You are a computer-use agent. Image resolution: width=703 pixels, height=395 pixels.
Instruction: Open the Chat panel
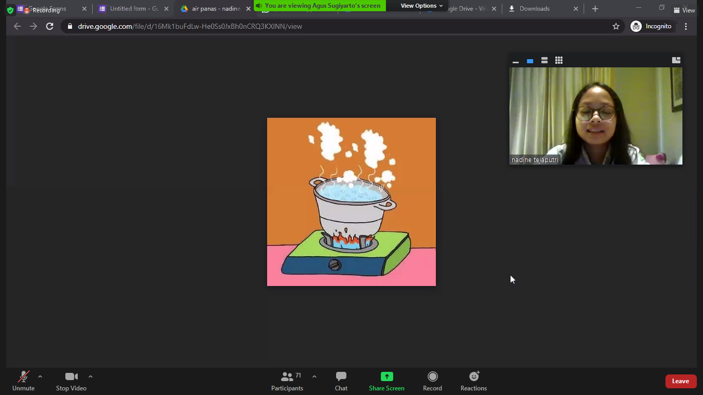coord(341,381)
